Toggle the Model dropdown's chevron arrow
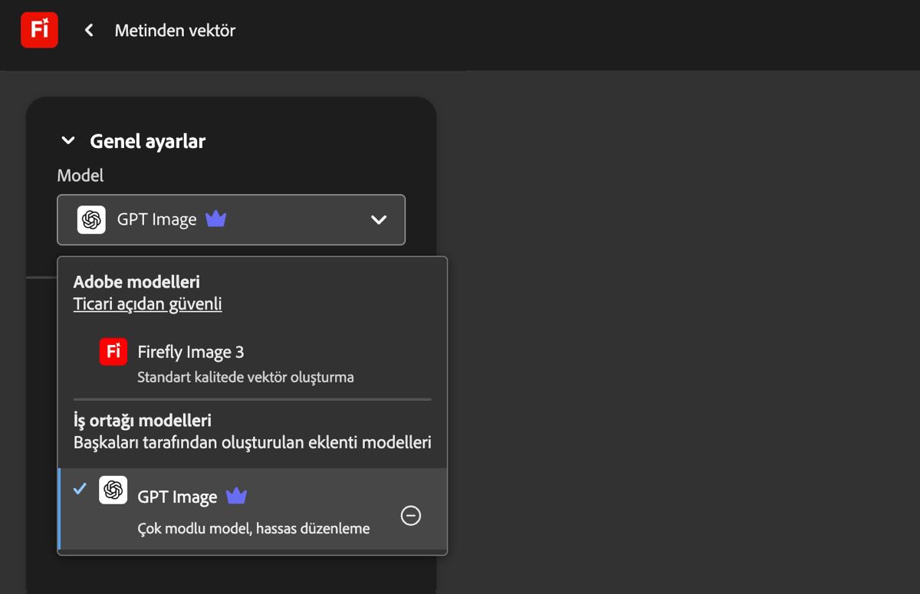Image resolution: width=920 pixels, height=594 pixels. pos(379,220)
